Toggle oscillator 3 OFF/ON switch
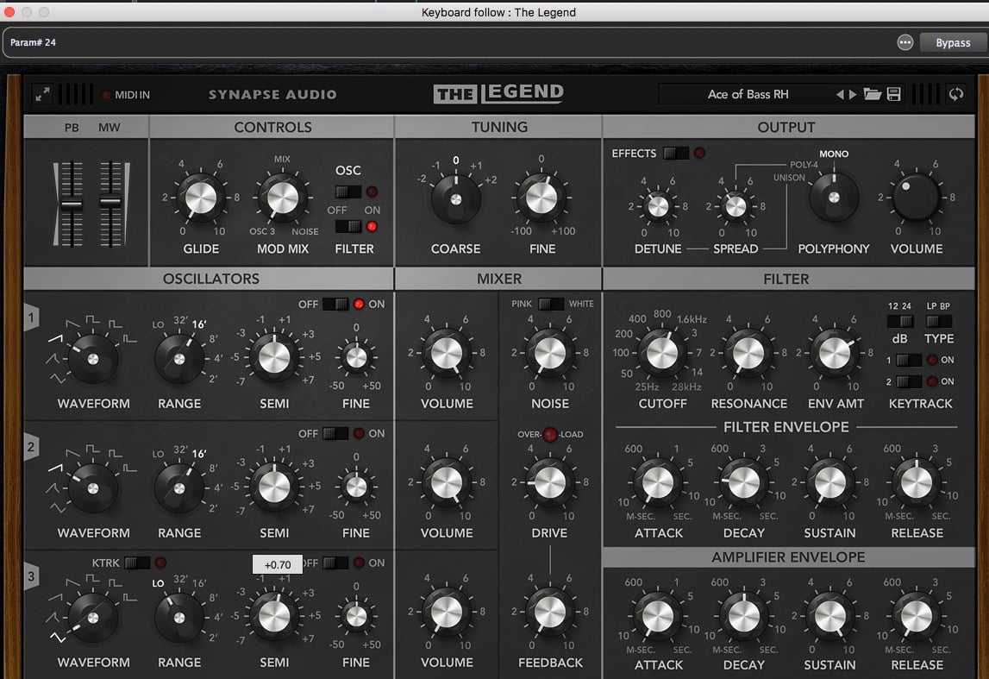This screenshot has width=989, height=679. [x=335, y=563]
